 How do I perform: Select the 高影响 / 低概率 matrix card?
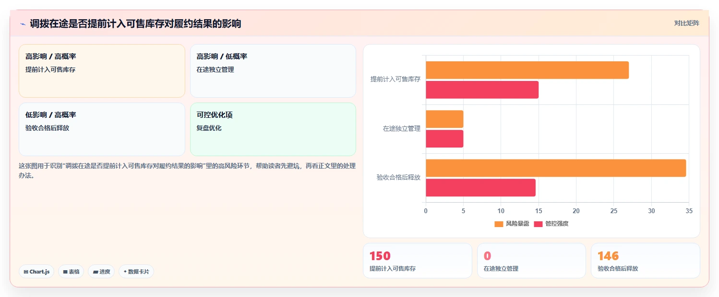pyautogui.click(x=273, y=71)
